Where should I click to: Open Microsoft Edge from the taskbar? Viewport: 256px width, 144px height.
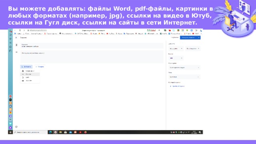51,132
